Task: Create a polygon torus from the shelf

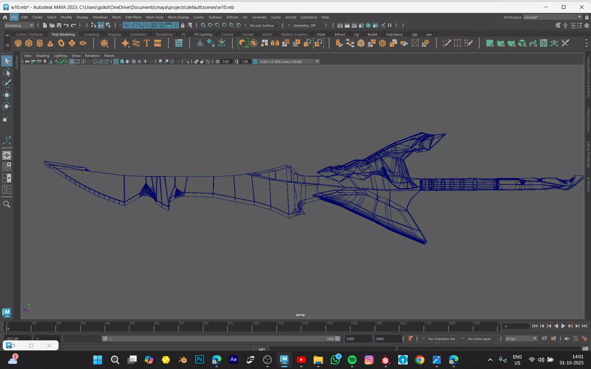Action: coord(61,43)
